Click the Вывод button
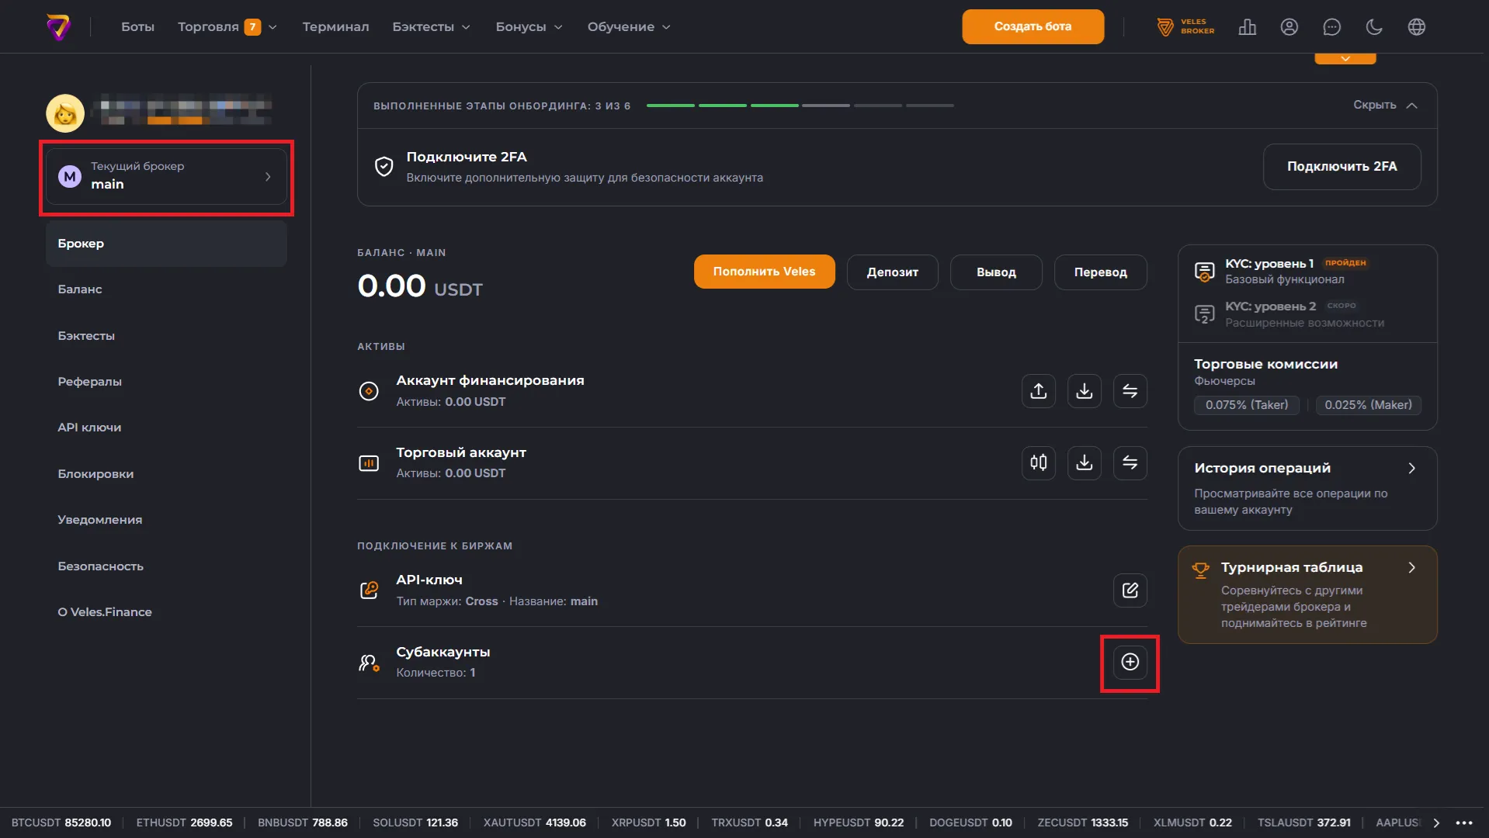 coord(996,272)
